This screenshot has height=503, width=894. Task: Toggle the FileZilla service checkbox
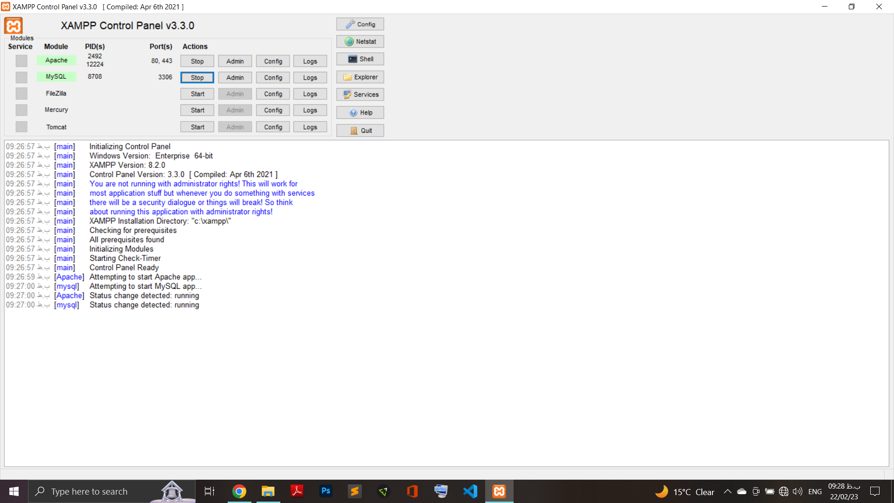coord(21,94)
